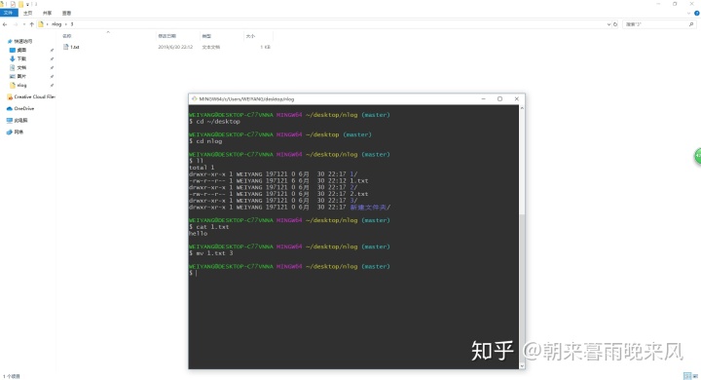
Task: Switch to the 查看 ribbon tab
Action: point(66,13)
